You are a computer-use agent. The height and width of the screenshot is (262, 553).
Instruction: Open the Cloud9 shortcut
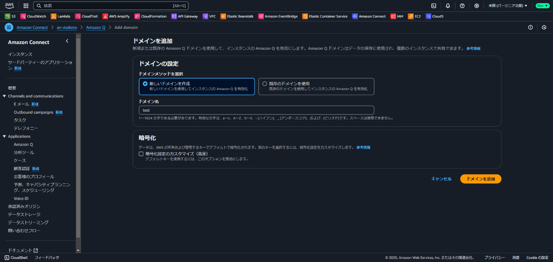click(x=434, y=17)
